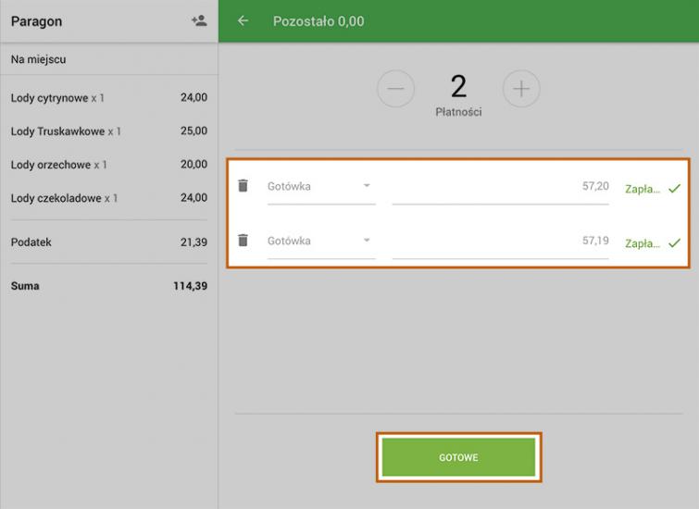699x509 pixels.
Task: Click the 57,19 amount field
Action: pyautogui.click(x=500, y=242)
